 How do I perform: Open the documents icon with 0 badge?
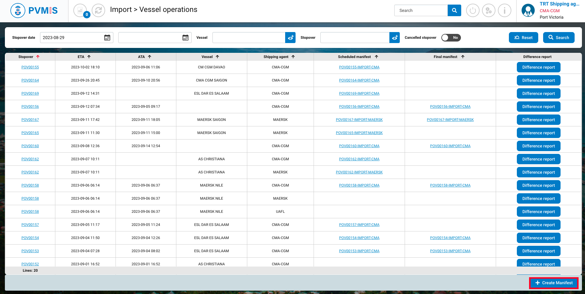tap(80, 11)
